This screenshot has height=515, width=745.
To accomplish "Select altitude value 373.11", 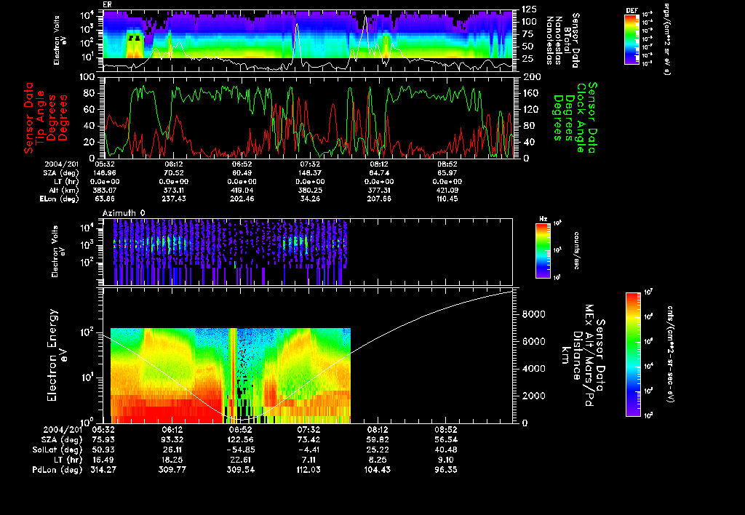I will [x=174, y=190].
